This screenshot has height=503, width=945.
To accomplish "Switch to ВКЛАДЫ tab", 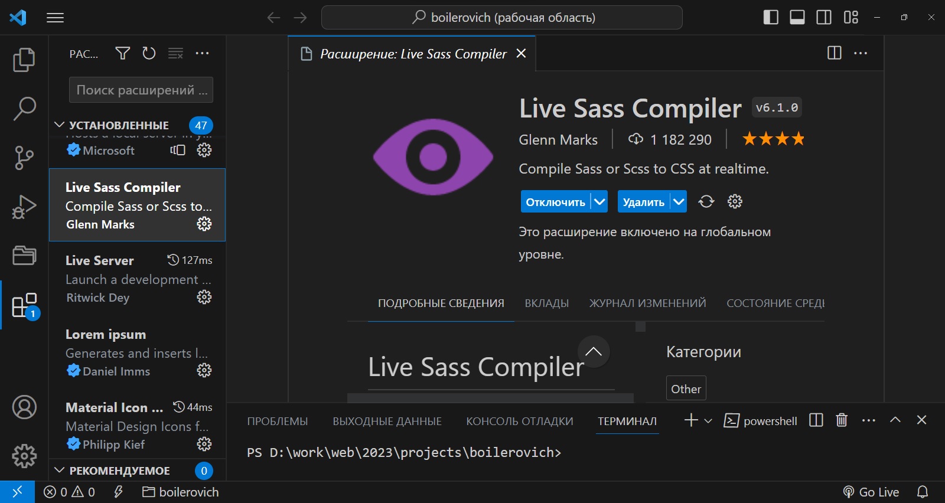I will [x=547, y=303].
